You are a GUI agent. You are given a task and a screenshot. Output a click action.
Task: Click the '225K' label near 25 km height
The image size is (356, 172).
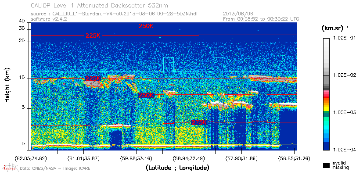[93, 36]
